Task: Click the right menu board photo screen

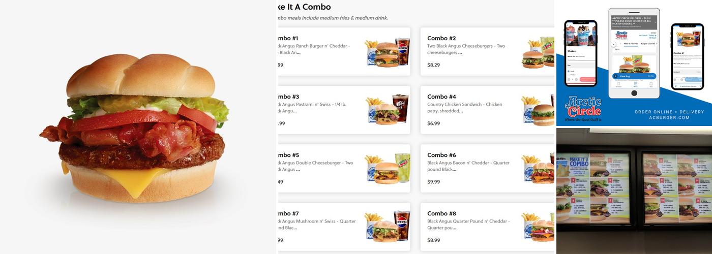Action: pos(676,188)
